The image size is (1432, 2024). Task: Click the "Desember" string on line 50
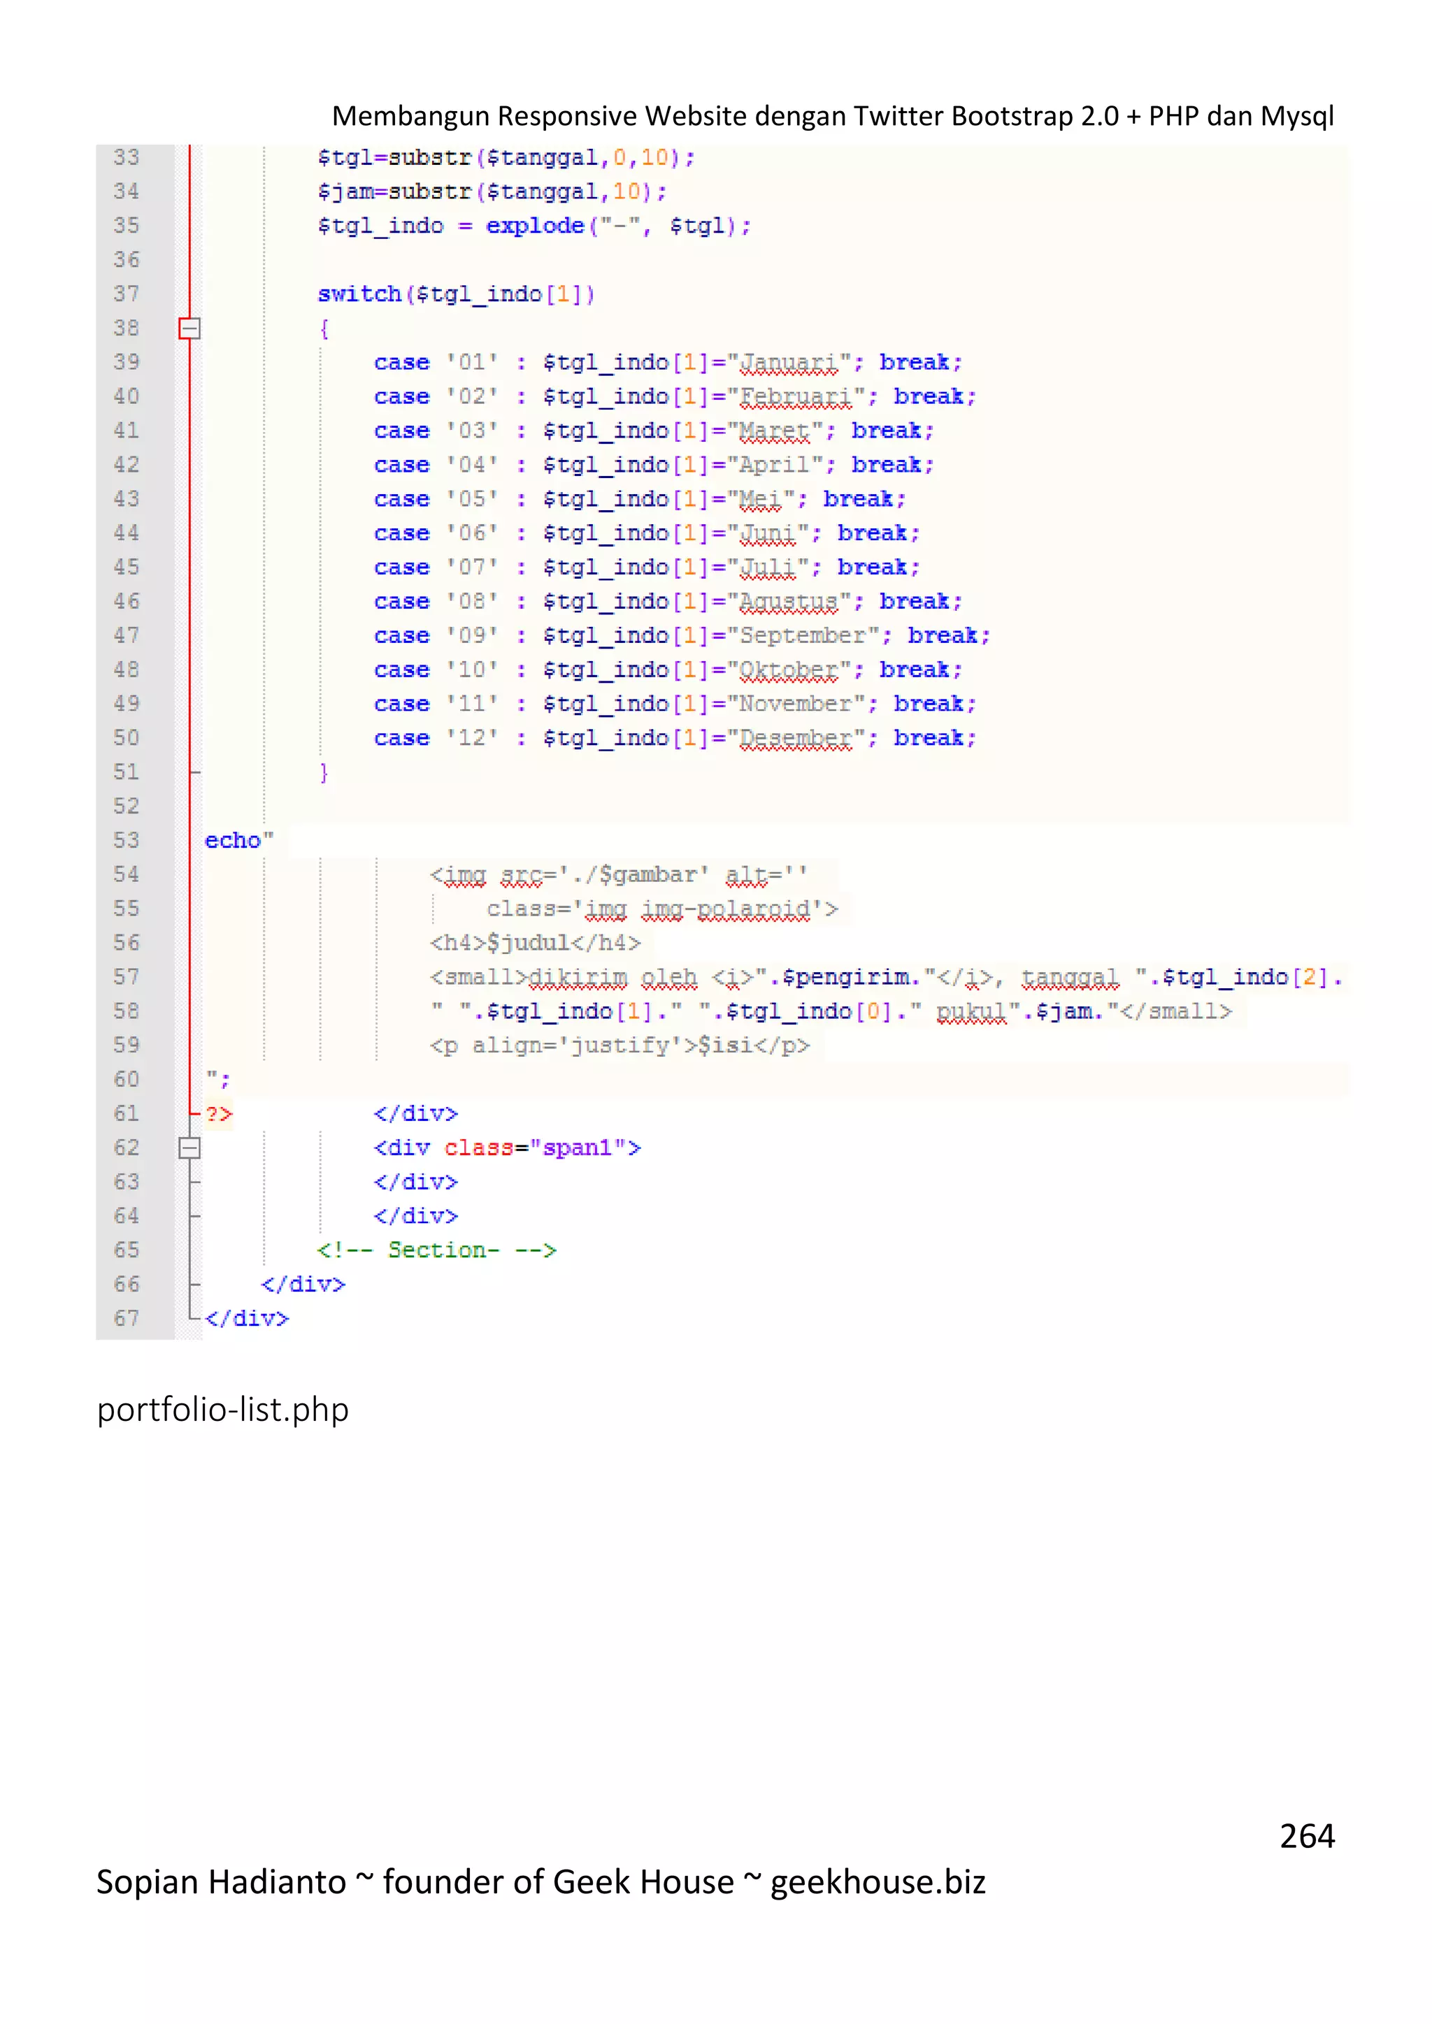(796, 739)
